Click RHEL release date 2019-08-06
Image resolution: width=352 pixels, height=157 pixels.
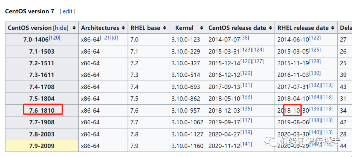point(293,122)
